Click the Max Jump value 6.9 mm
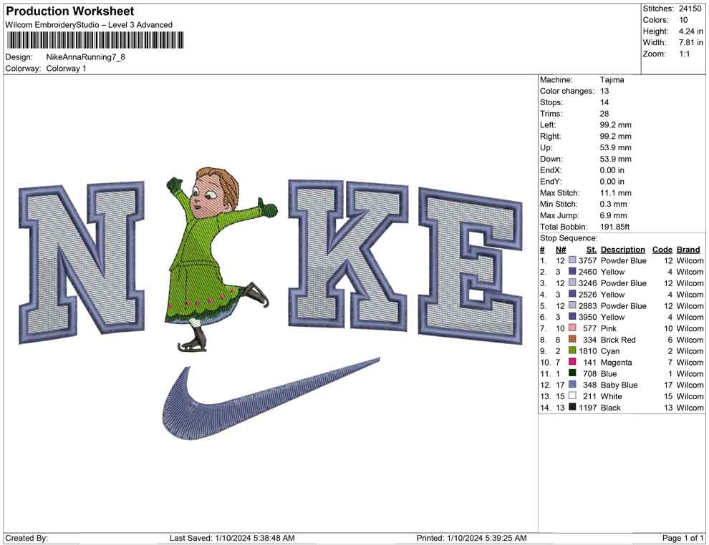Viewport: 709px width, 545px height. (x=614, y=215)
